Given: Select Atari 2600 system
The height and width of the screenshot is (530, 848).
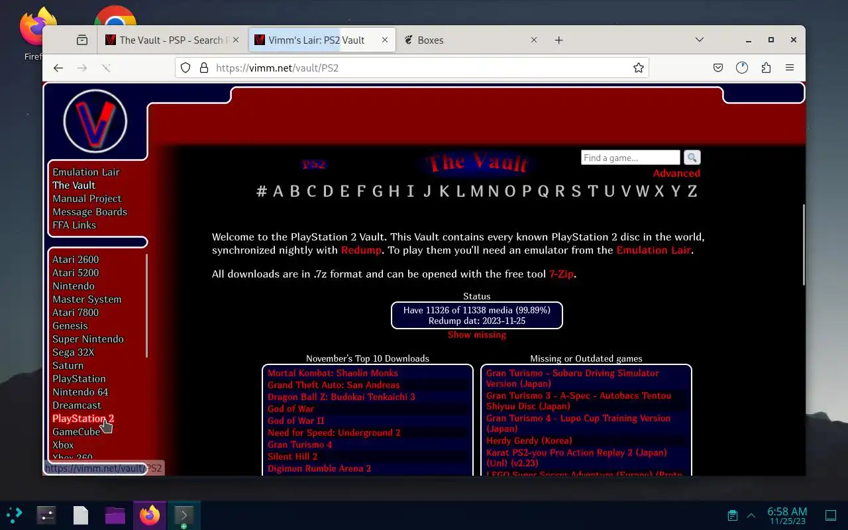Looking at the screenshot, I should [76, 259].
